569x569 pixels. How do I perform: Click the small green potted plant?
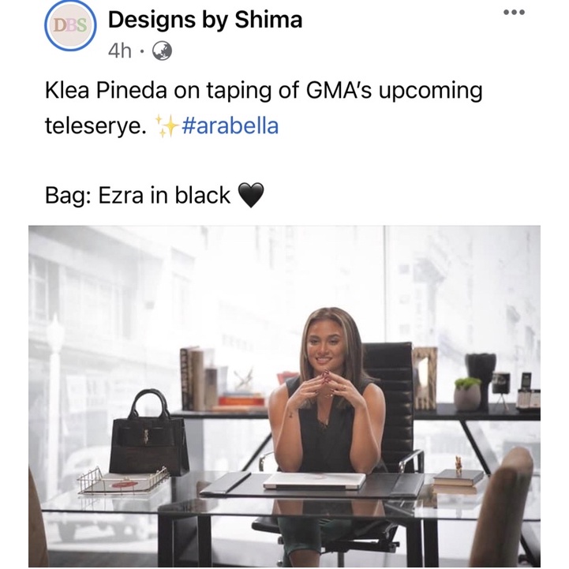pyautogui.click(x=467, y=395)
